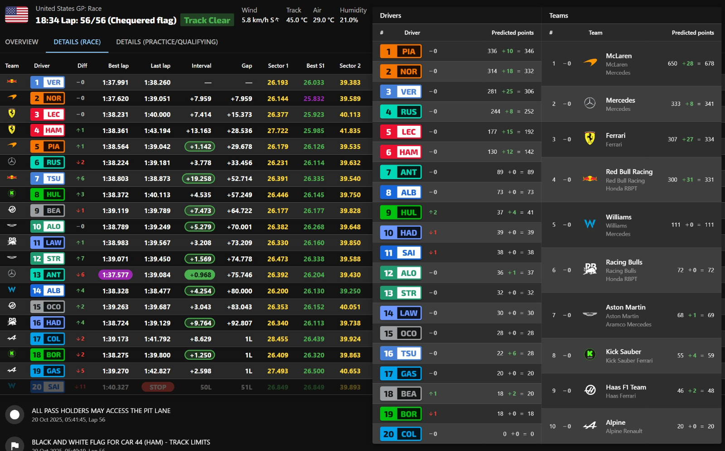This screenshot has height=451, width=725.
Task: Click the Kick Sauber logo in Teams panel
Action: point(590,355)
